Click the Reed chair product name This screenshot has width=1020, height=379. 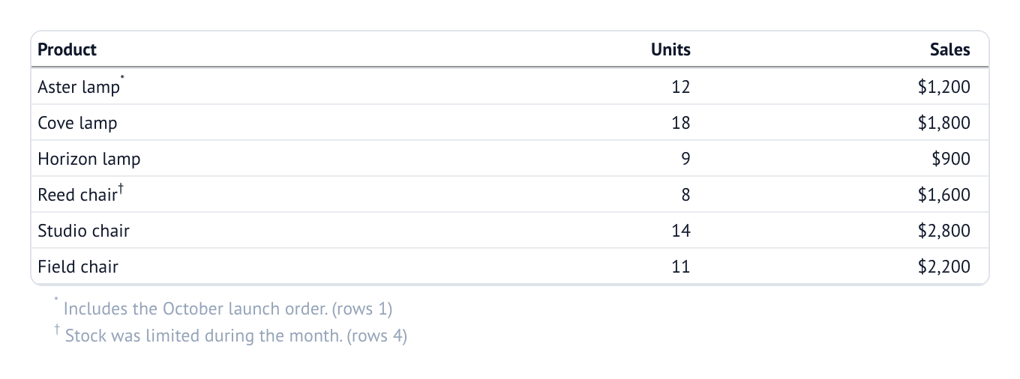click(x=77, y=195)
